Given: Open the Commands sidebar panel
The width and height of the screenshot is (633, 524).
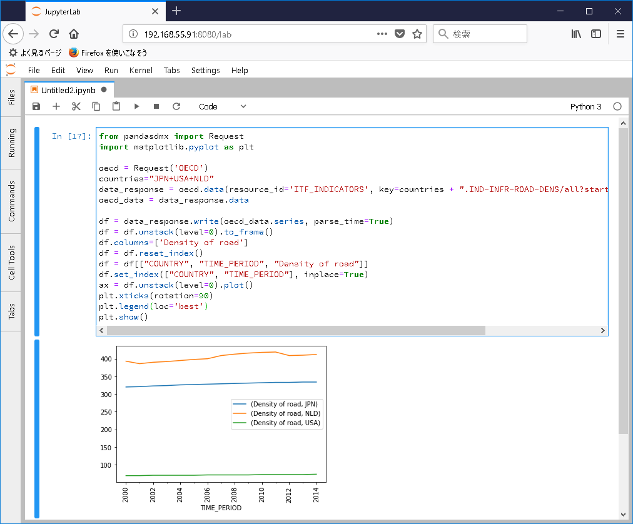Looking at the screenshot, I should tap(11, 201).
